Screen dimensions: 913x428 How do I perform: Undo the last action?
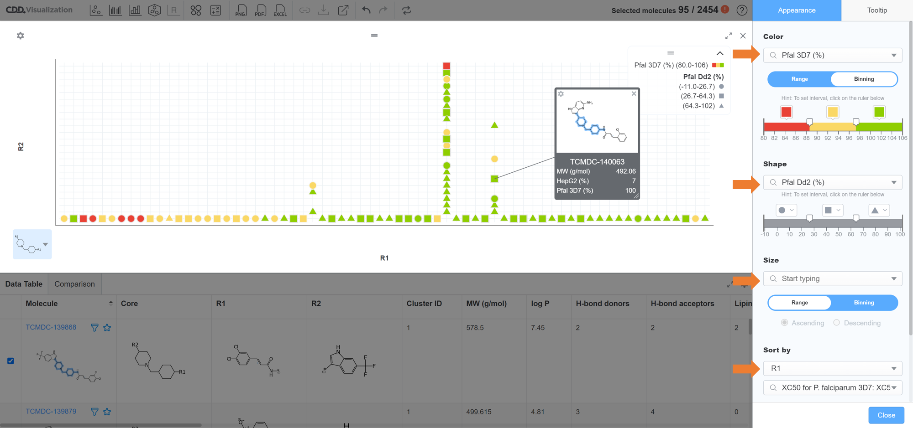pos(366,10)
